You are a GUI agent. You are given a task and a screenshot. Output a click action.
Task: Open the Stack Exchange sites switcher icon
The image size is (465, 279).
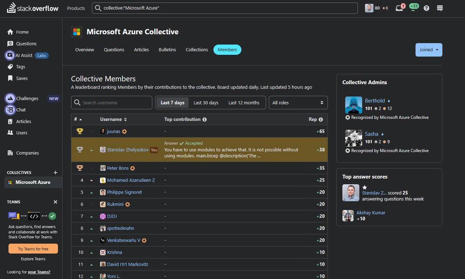tap(440, 8)
